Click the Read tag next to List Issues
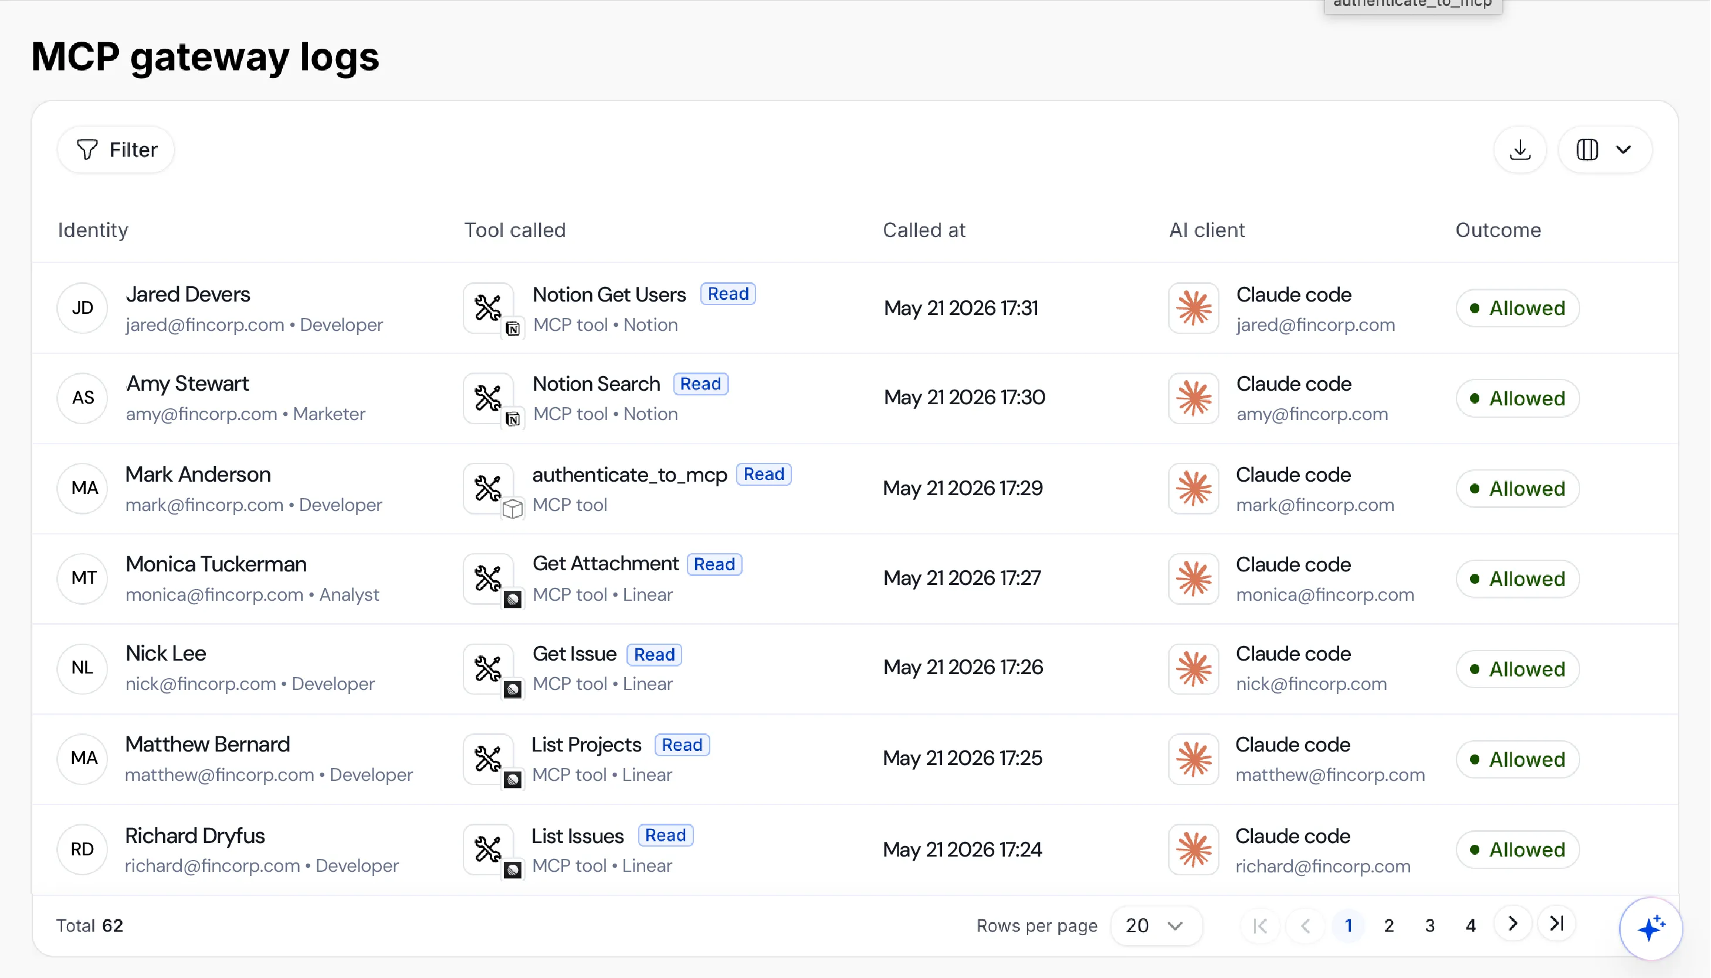Viewport: 1711px width, 978px height. (666, 835)
